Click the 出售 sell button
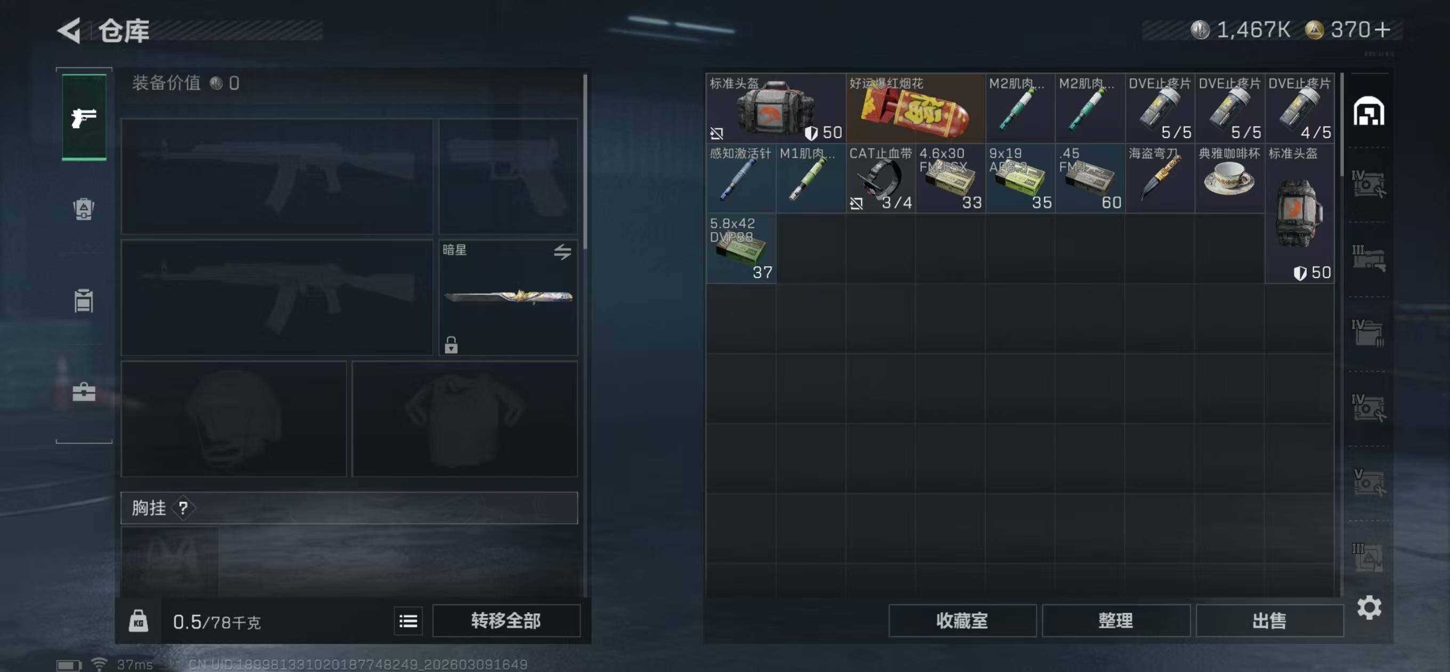1450x672 pixels. [x=1269, y=621]
